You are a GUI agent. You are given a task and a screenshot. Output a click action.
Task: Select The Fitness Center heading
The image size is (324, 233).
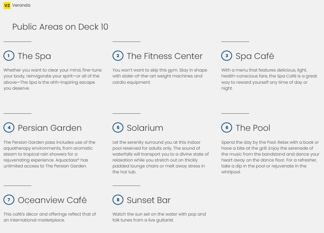tap(165, 56)
